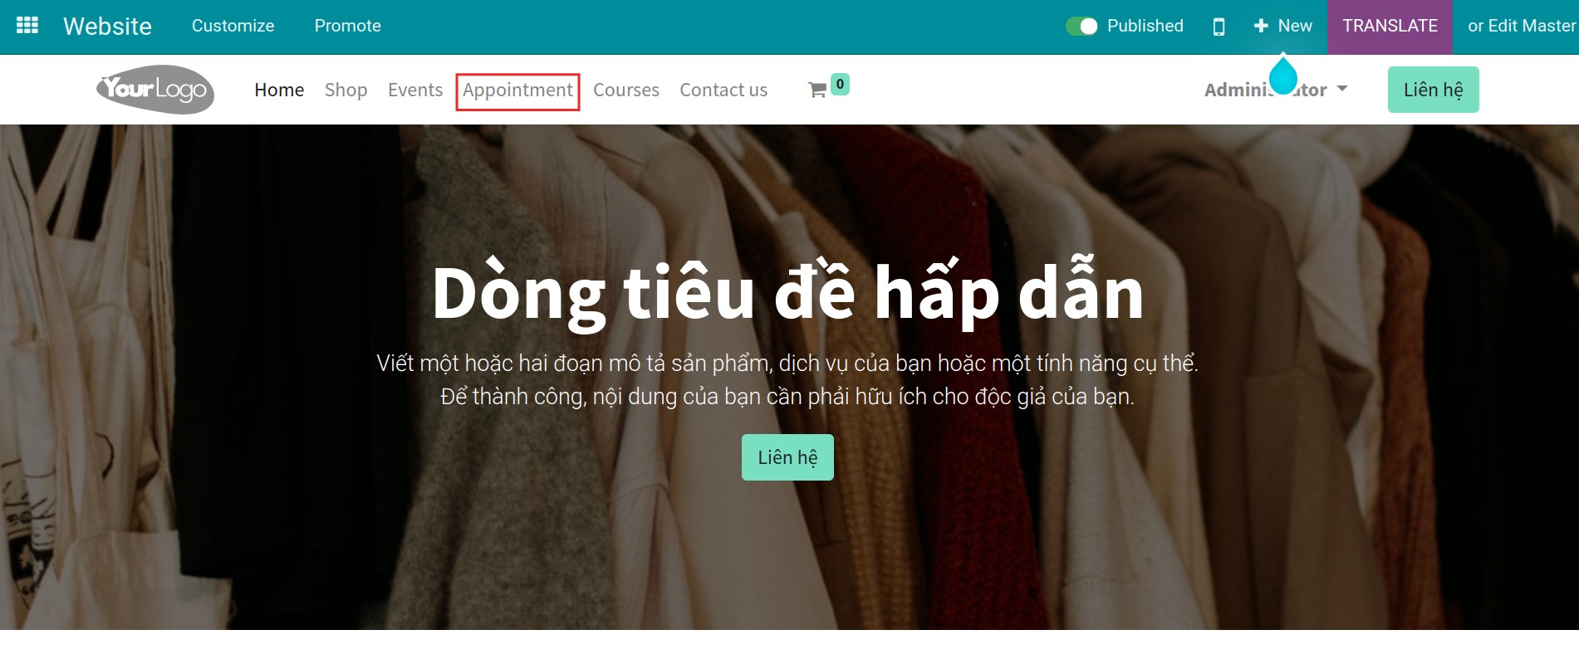Open the Contact us page
This screenshot has width=1579, height=664.
point(723,90)
